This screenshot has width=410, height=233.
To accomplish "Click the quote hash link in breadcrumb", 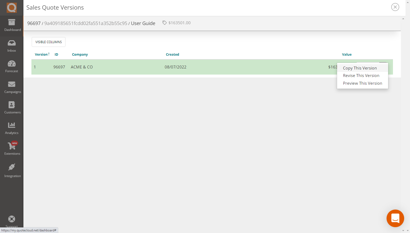I will 86,23.
